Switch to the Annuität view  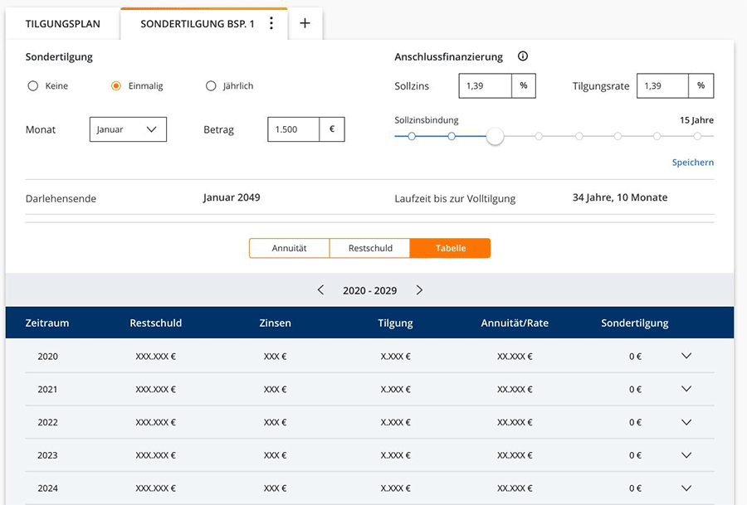(289, 248)
